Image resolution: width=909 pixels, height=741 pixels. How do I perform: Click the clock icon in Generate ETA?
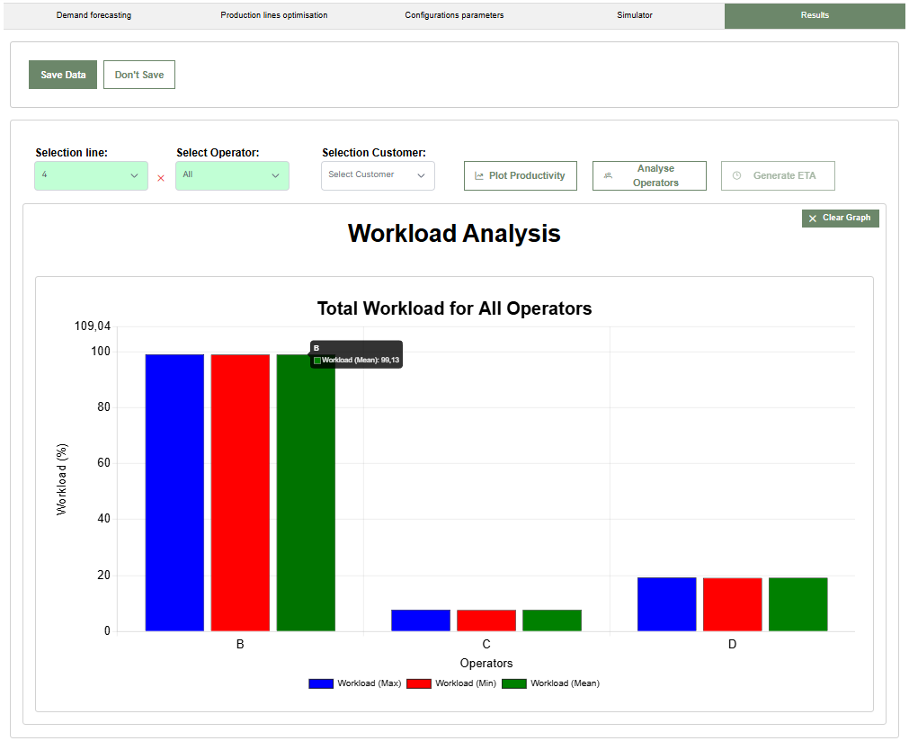(x=736, y=176)
